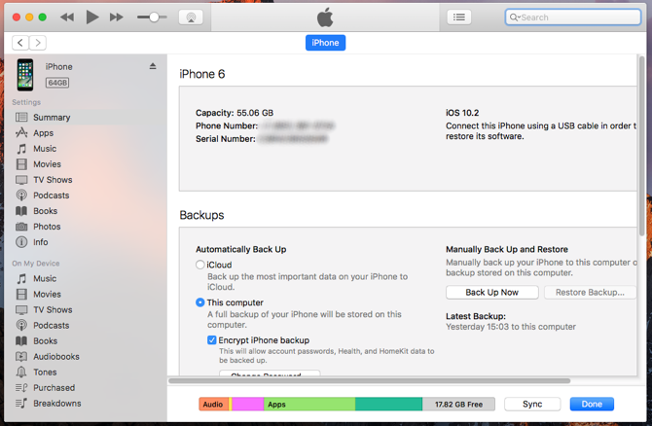
Task: Open Tones under On My Device
Action: (x=45, y=372)
